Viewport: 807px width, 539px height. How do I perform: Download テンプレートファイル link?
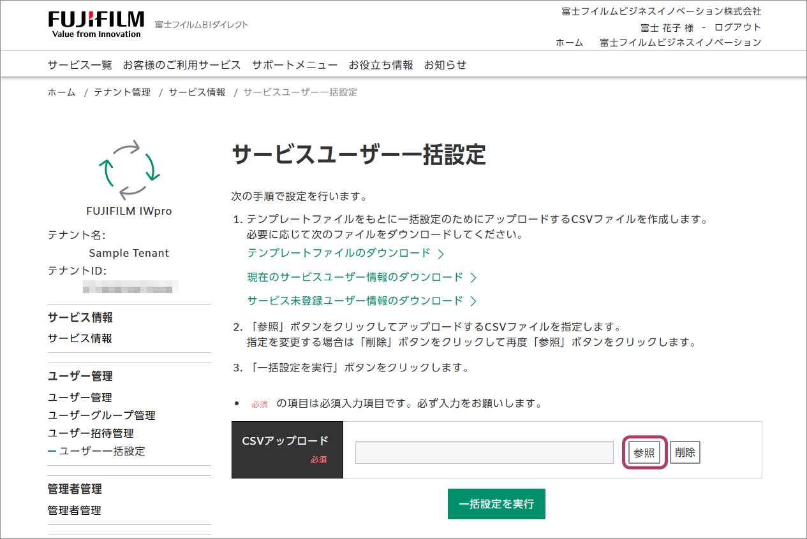click(339, 253)
